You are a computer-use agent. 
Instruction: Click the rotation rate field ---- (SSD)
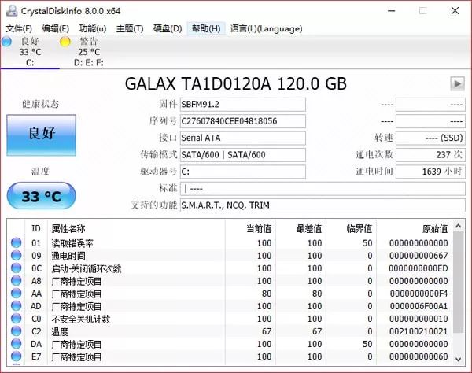click(x=430, y=138)
